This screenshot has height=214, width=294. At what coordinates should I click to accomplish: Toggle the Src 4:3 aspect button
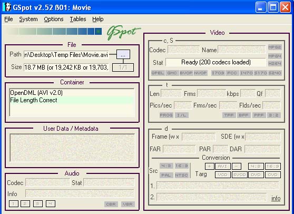coord(166,166)
